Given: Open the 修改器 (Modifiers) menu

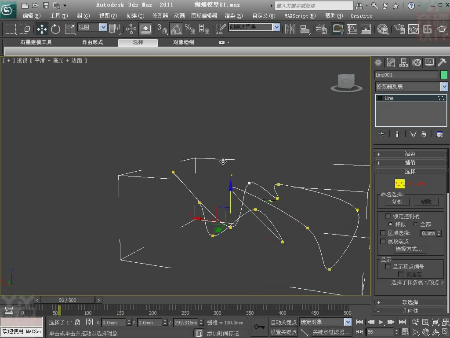Looking at the screenshot, I should tap(160, 16).
